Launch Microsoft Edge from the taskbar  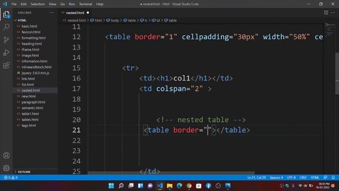tap(179, 186)
